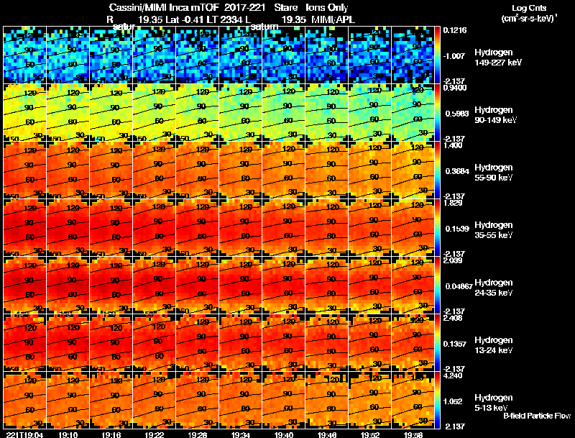Click the color bar beside Hydrogen 5-13 keV

coord(438,400)
